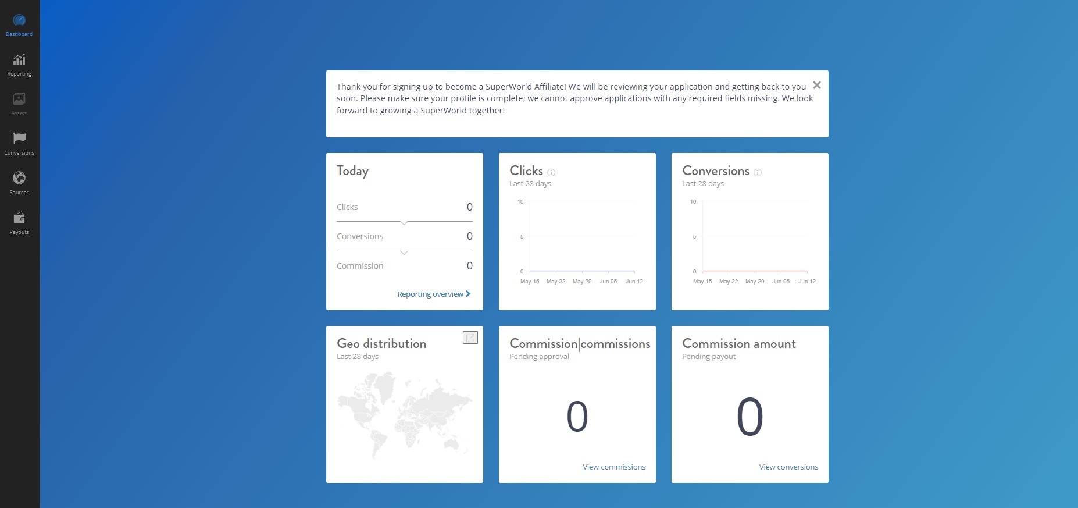Image resolution: width=1078 pixels, height=508 pixels.
Task: Click the May 15 label on Clicks chart
Action: [x=530, y=282]
